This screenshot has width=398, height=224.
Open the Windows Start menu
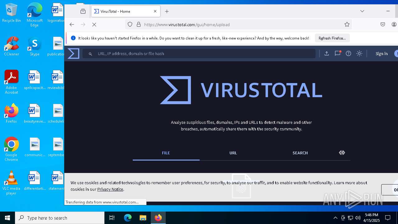pyautogui.click(x=7, y=218)
